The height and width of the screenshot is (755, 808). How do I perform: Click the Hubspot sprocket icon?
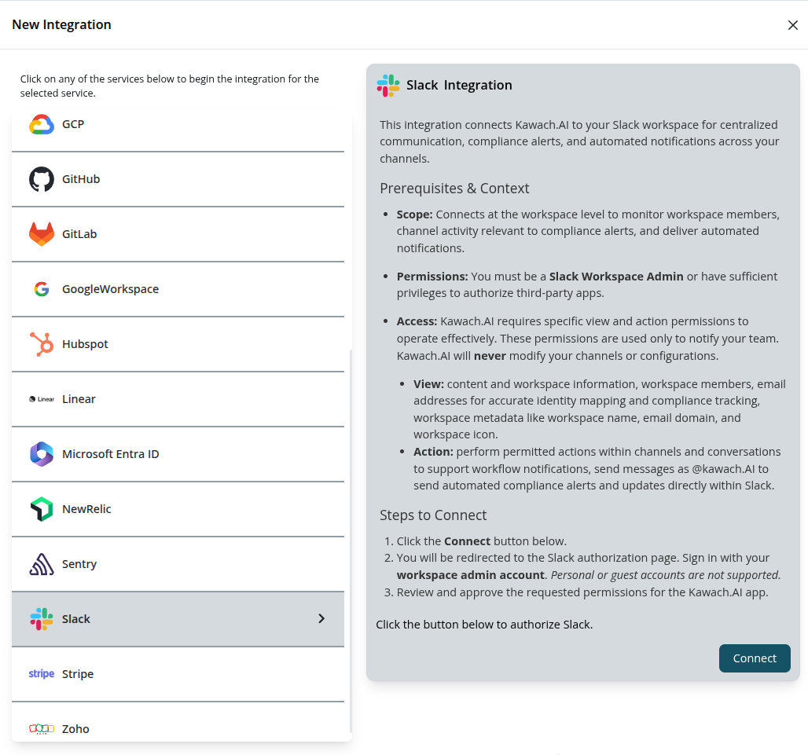coord(41,343)
